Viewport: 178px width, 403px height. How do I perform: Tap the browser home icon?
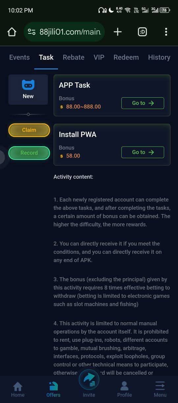pos(12,32)
